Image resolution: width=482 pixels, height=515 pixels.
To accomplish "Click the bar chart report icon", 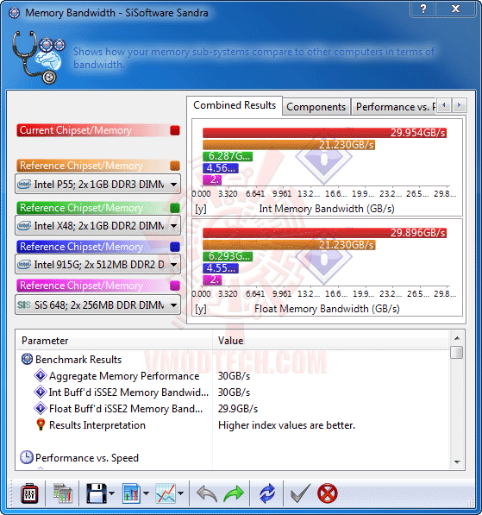I will coord(131,493).
